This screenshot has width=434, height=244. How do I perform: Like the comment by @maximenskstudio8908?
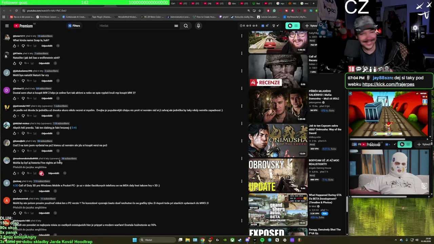[15, 173]
